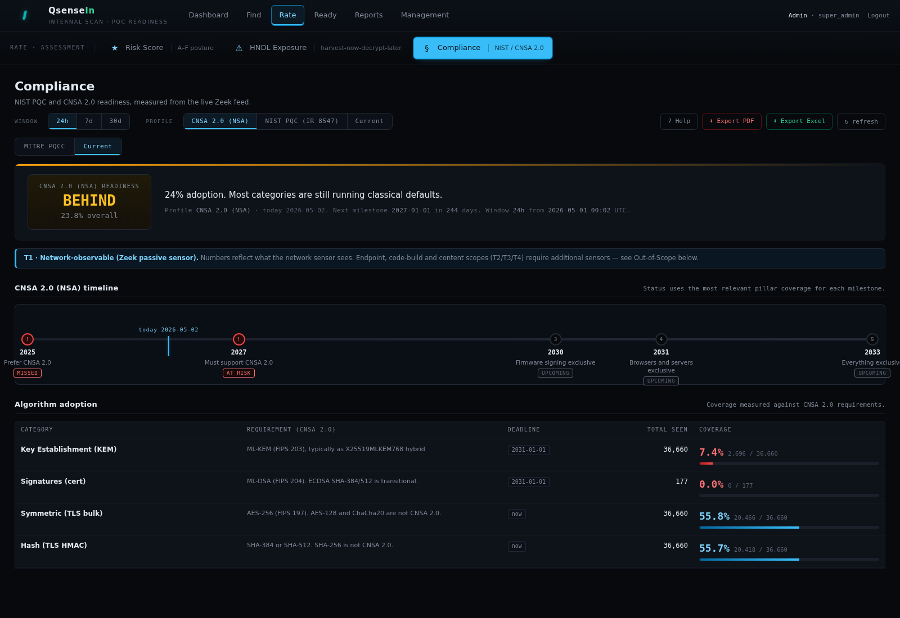Click the 2030 milestone marker numbered 3
The image size is (900, 618).
tap(556, 339)
